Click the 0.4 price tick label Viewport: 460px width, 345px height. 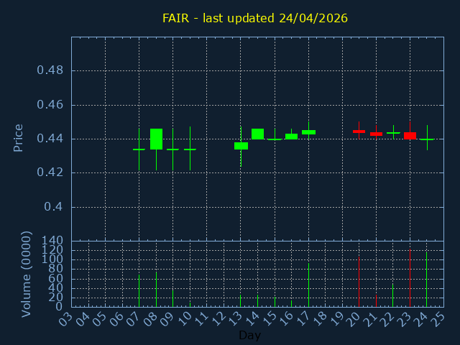pos(54,207)
